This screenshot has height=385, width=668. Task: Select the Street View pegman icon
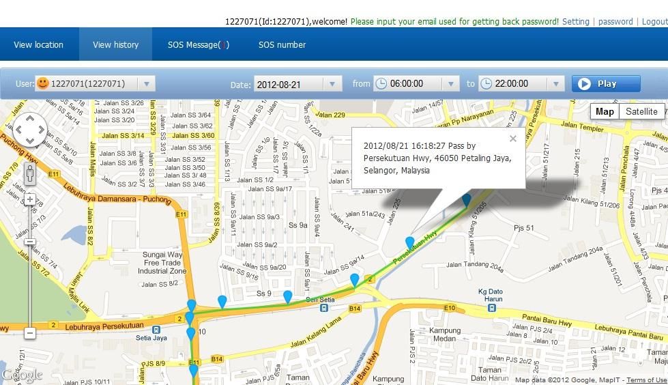pyautogui.click(x=30, y=173)
